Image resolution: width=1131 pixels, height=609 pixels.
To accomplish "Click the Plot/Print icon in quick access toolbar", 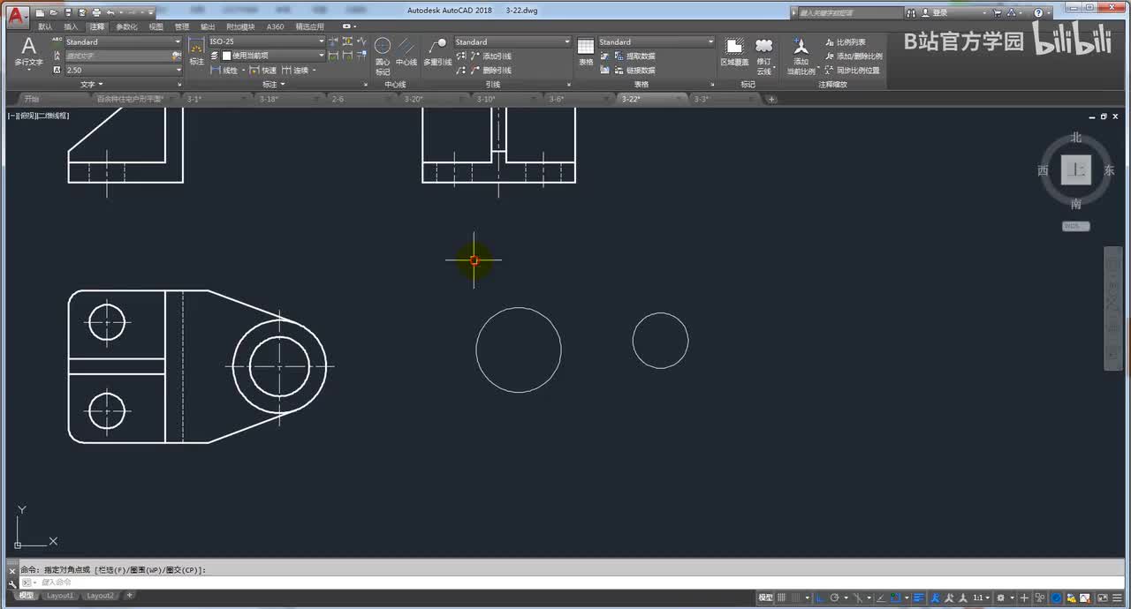I will point(95,13).
